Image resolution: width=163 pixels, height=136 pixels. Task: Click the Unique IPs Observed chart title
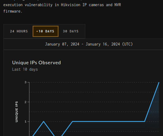(37, 63)
